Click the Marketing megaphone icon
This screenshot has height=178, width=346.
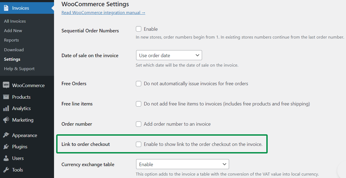[6, 120]
